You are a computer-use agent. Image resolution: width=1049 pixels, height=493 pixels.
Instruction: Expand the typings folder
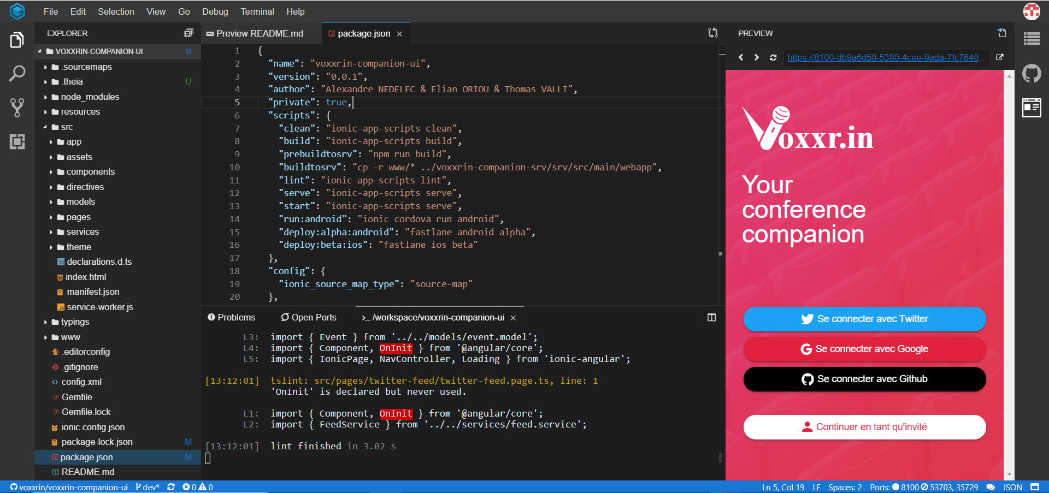(46, 322)
